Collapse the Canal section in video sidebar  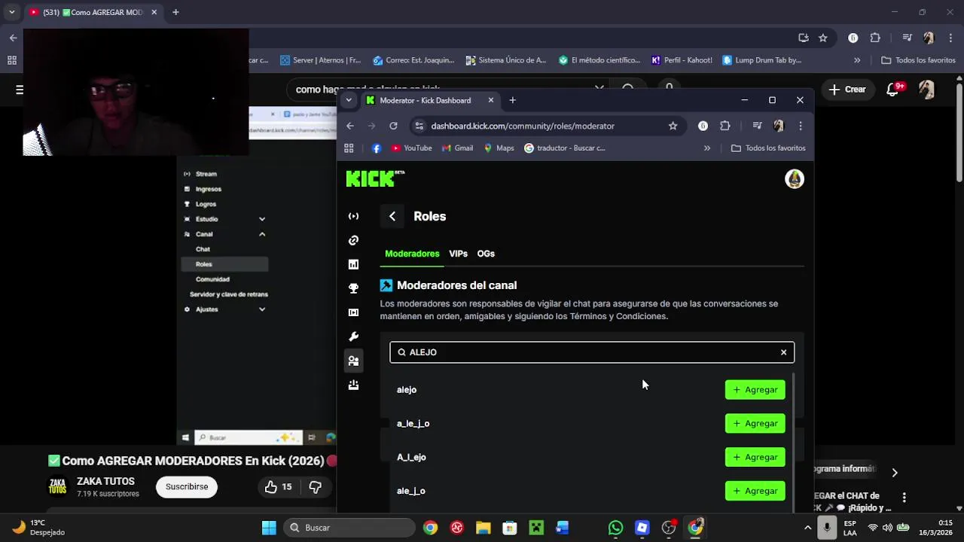click(262, 234)
